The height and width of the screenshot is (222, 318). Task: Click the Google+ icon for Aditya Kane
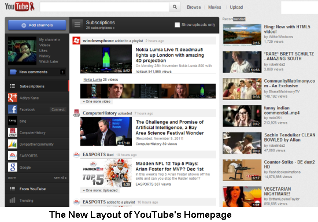(x=13, y=98)
